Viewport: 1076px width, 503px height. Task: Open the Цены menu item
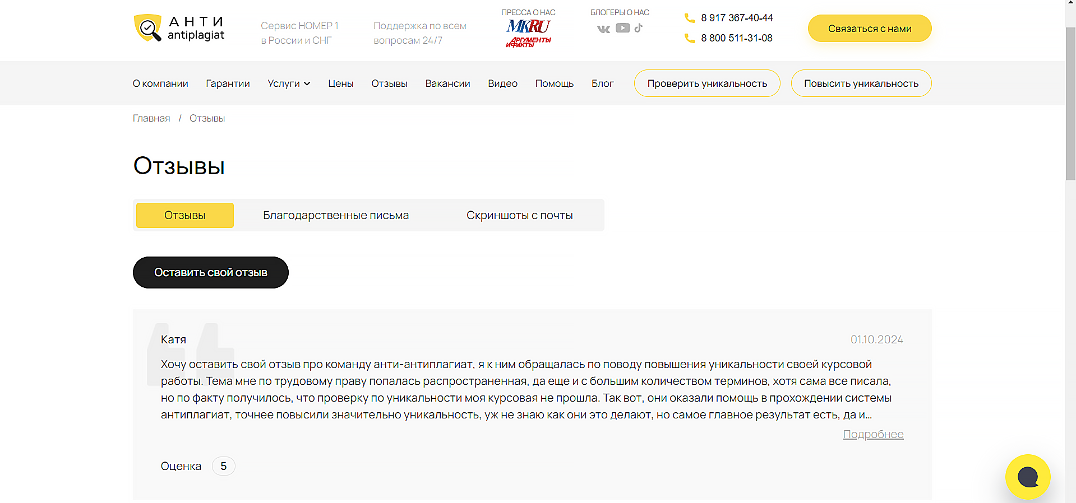[x=341, y=83]
